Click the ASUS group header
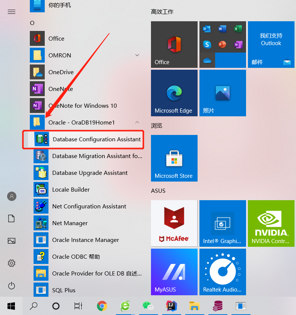The height and width of the screenshot is (315, 296). [158, 190]
